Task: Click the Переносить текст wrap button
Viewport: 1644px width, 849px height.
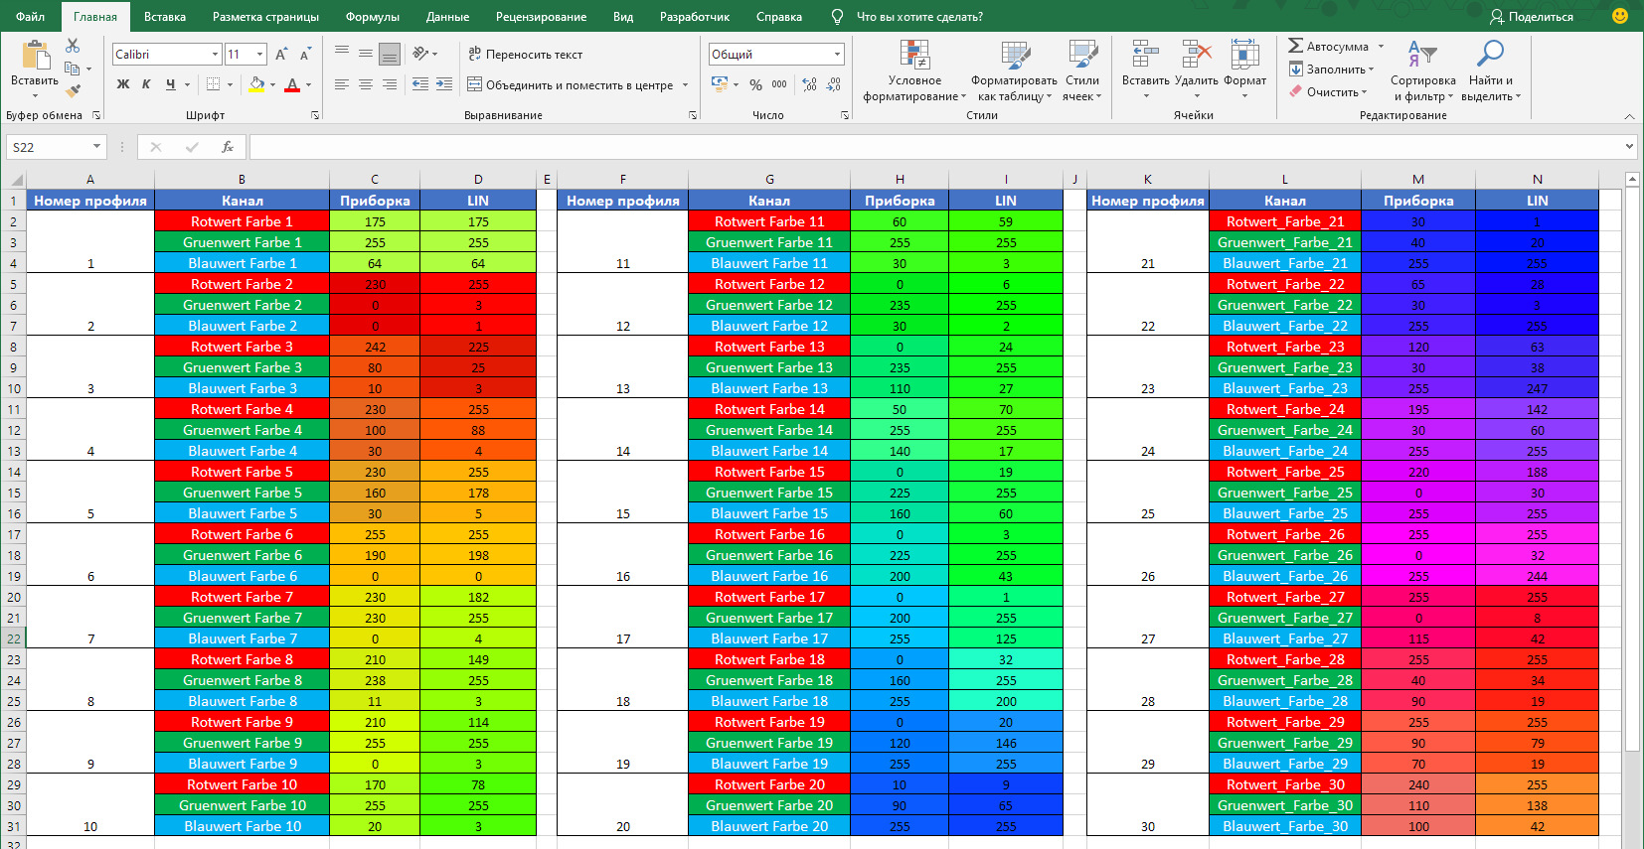Action: tap(525, 55)
